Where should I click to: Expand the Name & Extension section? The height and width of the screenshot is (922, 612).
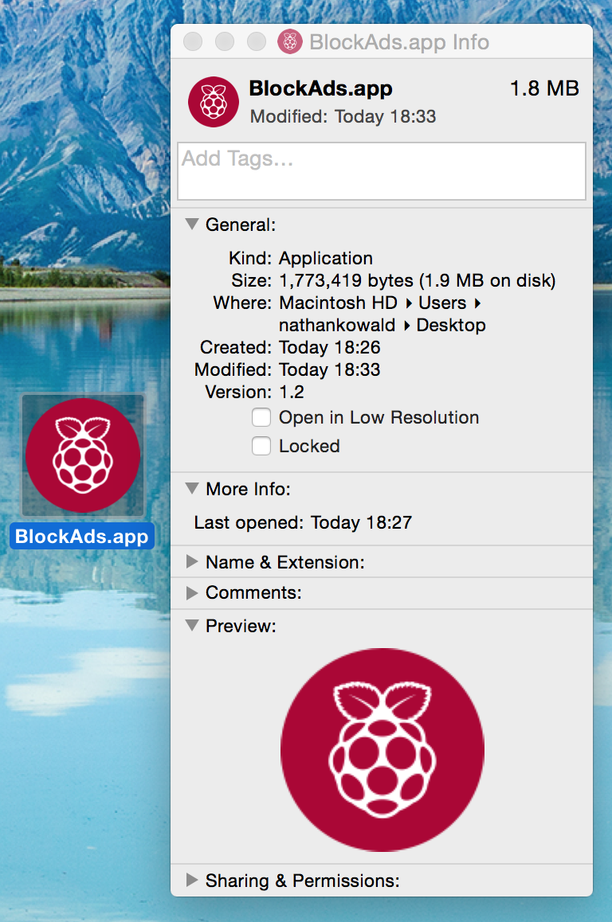[x=192, y=562]
